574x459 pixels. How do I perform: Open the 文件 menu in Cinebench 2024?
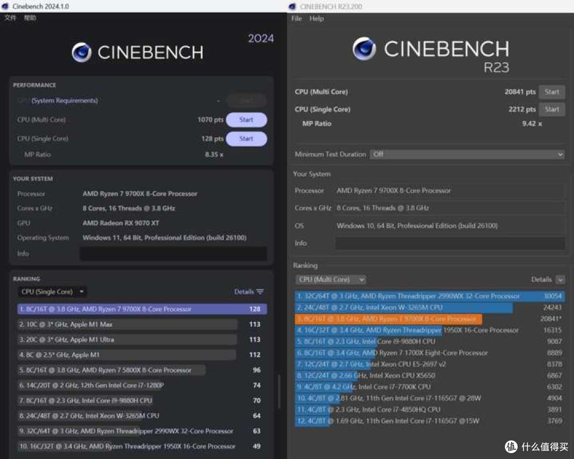[x=10, y=18]
